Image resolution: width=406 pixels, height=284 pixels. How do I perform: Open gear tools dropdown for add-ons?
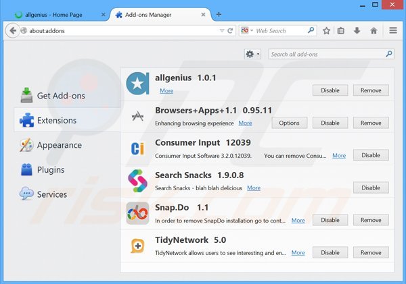(252, 54)
